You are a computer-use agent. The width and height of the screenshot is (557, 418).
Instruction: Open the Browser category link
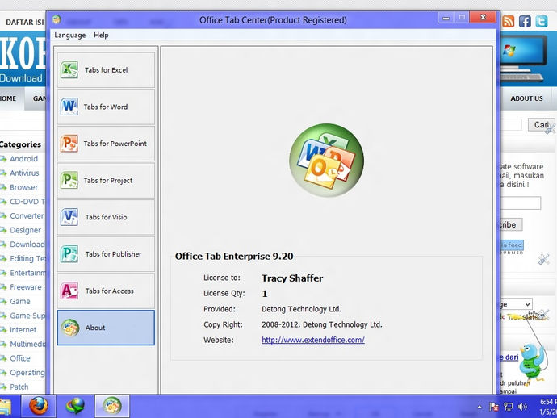23,187
